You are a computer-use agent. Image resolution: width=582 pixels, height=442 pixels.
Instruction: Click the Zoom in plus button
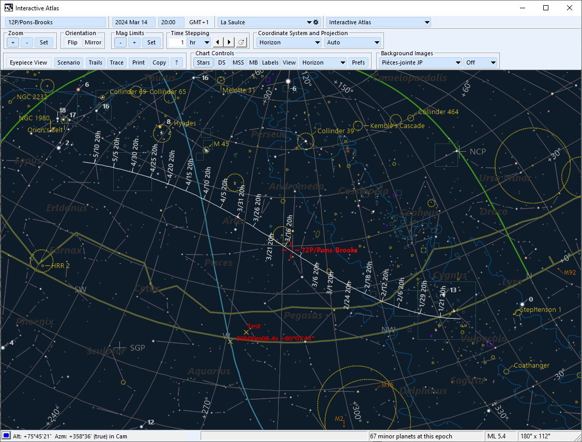tap(13, 42)
